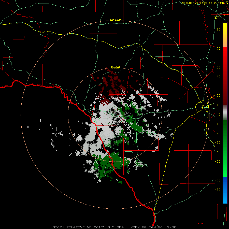
Task: Click the "-60" value on the velocity scale
Action: coord(218,171)
